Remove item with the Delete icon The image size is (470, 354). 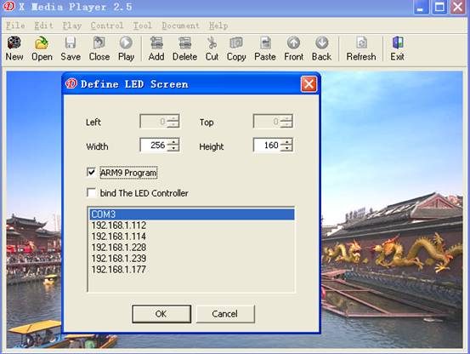tap(184, 43)
